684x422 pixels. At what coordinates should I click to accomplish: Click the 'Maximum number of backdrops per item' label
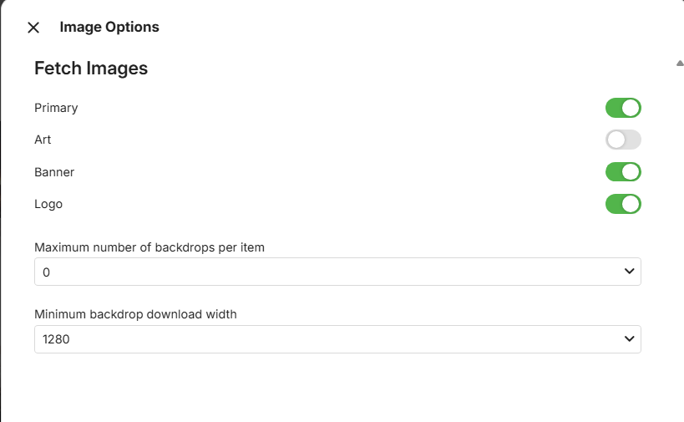pos(149,247)
